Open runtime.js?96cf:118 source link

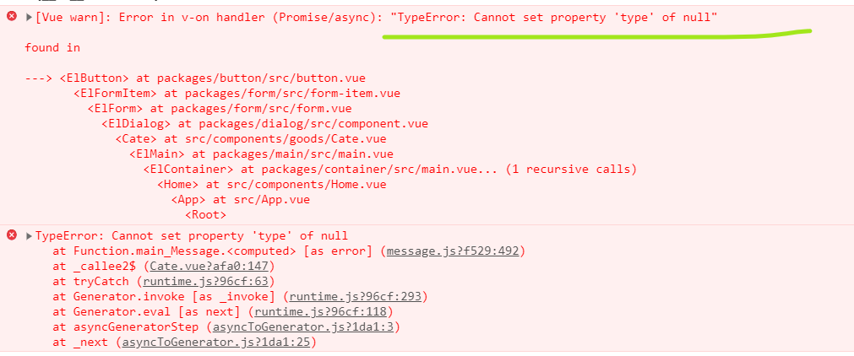(x=319, y=312)
